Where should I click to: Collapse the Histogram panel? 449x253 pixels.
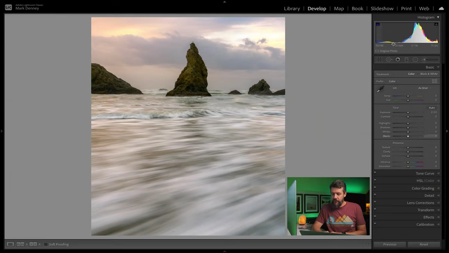click(438, 17)
